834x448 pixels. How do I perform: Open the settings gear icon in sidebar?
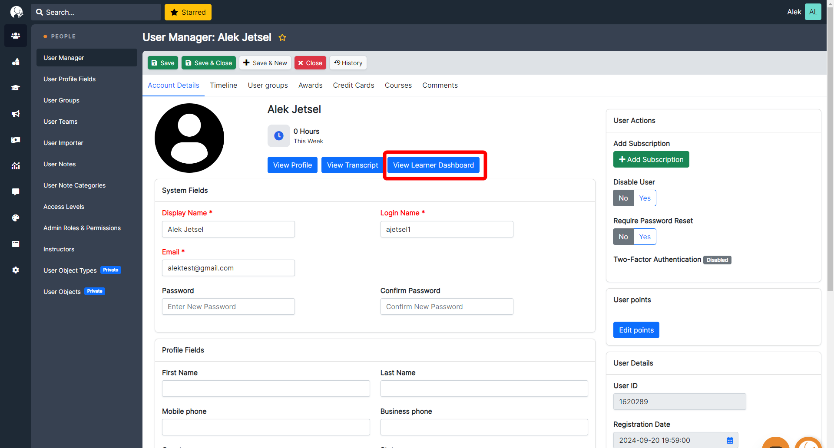pos(16,270)
